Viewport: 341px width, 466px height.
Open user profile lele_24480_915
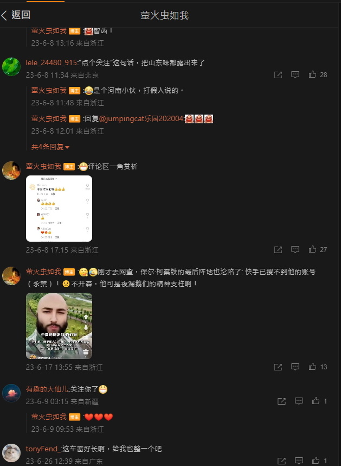(52, 62)
